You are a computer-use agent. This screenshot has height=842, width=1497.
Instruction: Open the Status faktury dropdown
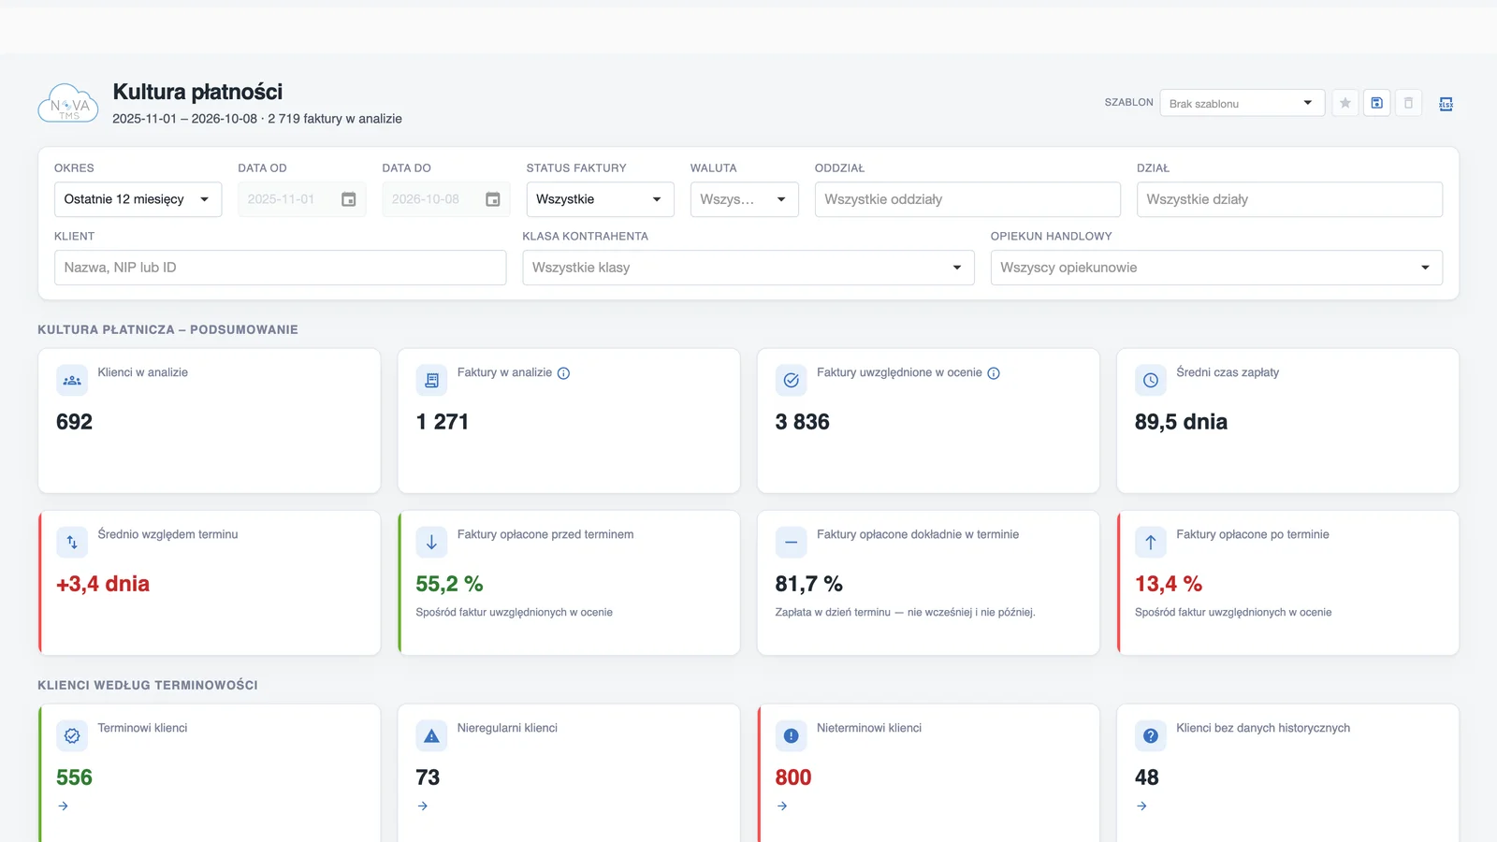(x=600, y=199)
